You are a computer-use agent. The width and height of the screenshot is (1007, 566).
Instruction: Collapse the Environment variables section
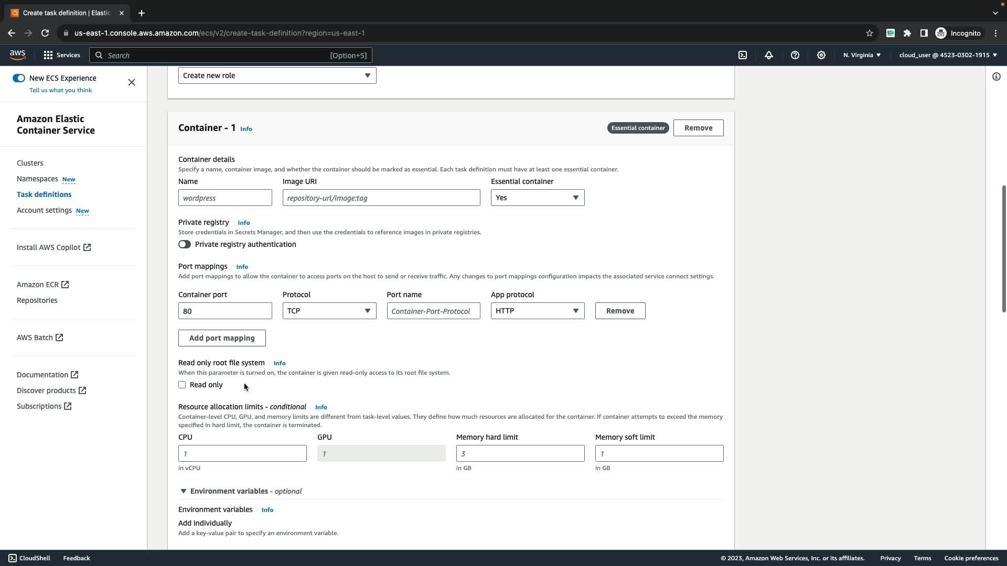pyautogui.click(x=184, y=491)
